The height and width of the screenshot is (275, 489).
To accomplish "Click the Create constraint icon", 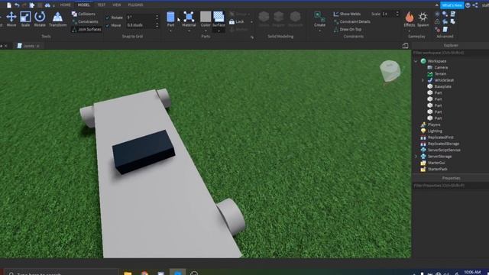I will pos(319,16).
